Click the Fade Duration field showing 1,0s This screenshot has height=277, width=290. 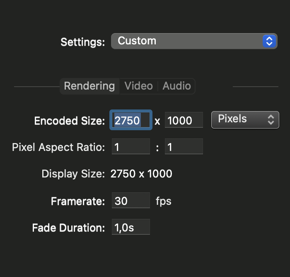(x=131, y=227)
